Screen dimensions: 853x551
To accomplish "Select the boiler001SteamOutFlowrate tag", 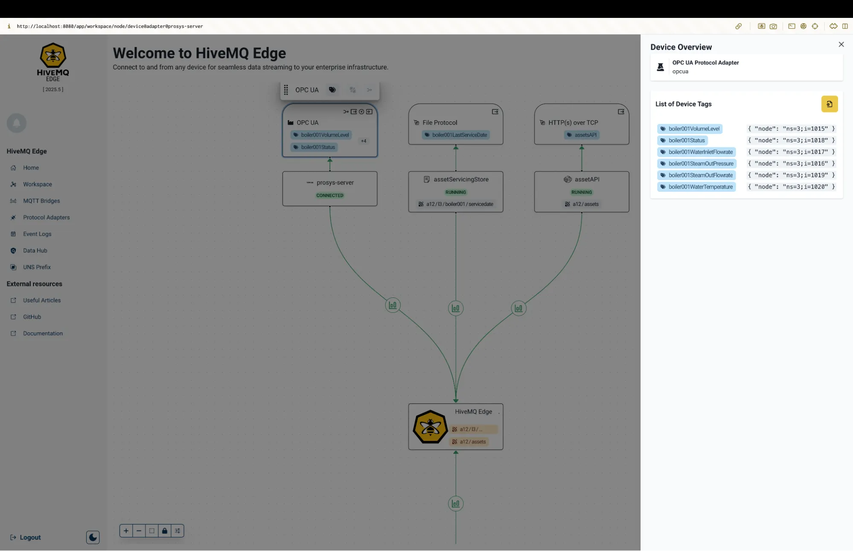I will (x=696, y=175).
